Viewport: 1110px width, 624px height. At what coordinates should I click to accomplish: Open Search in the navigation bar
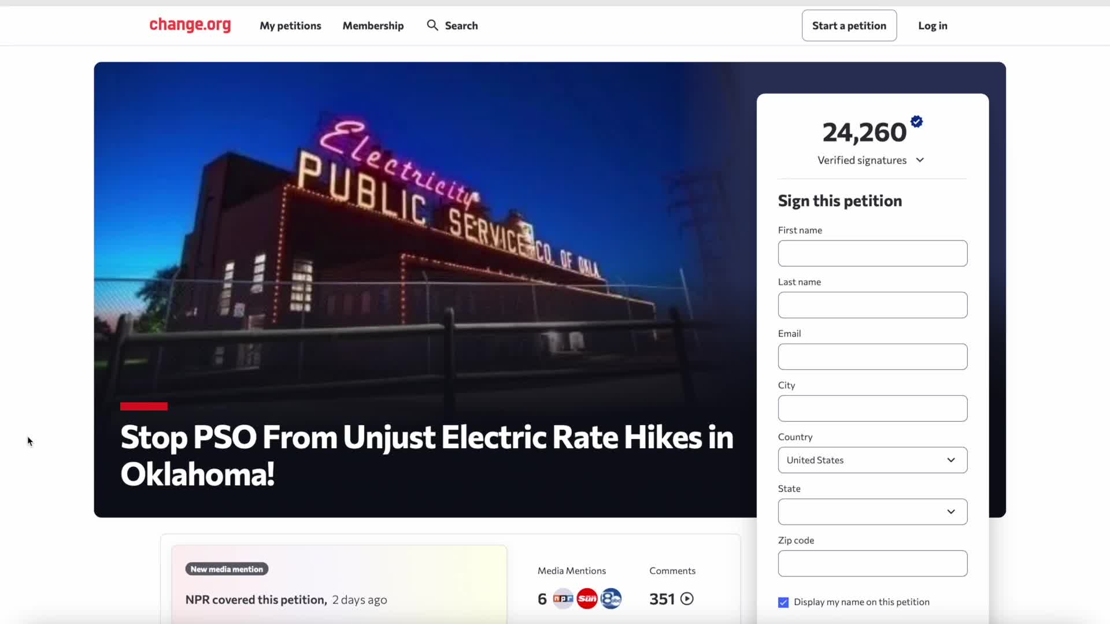[452, 25]
